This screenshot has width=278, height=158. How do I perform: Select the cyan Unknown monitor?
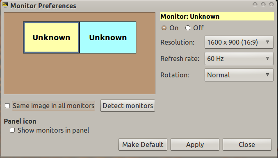pyautogui.click(x=108, y=37)
